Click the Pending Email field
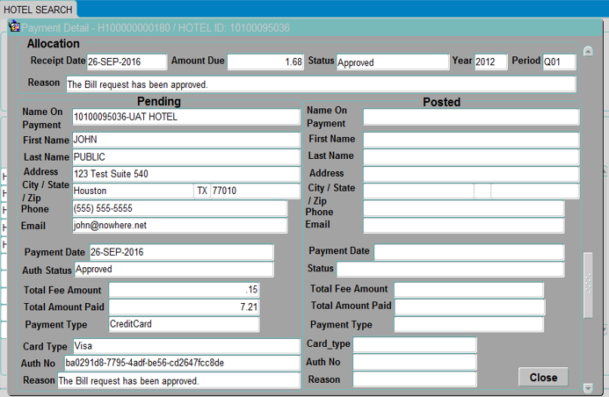The width and height of the screenshot is (609, 397). coord(179,226)
